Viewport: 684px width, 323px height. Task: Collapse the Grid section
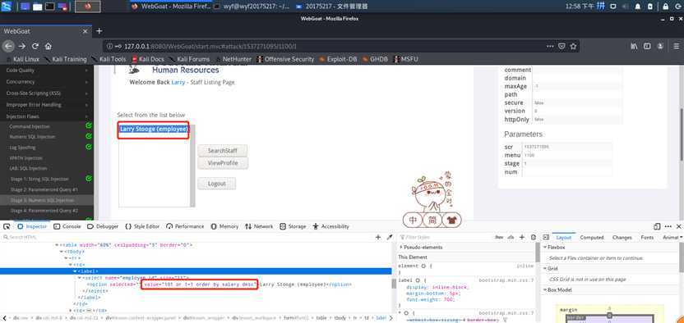(545, 269)
